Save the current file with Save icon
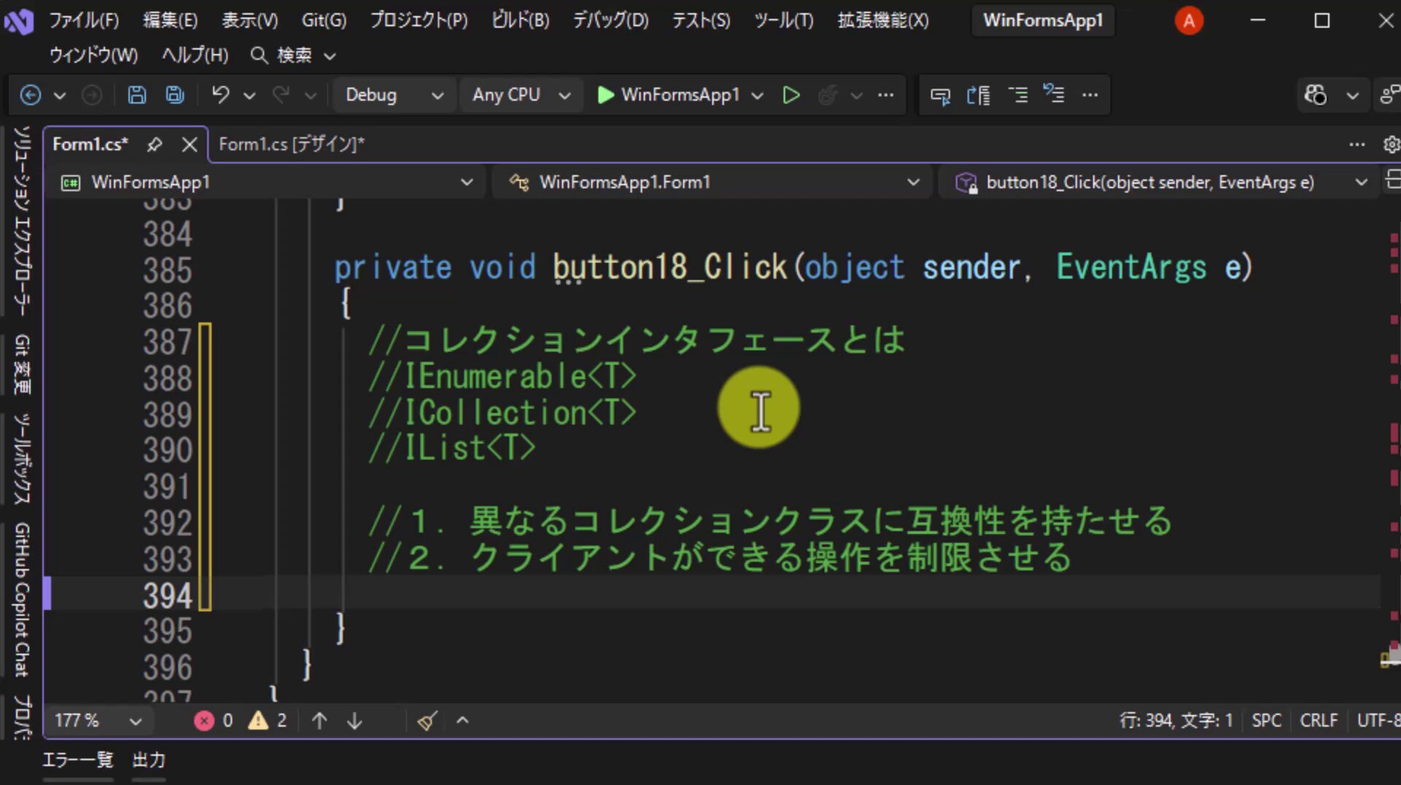This screenshot has height=785, width=1401. [136, 95]
